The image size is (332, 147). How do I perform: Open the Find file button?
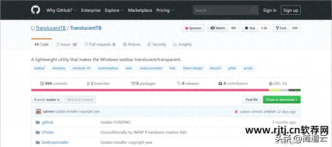252,100
